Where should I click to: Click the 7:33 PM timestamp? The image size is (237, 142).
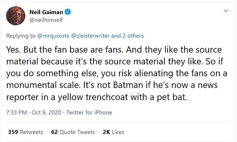17,112
